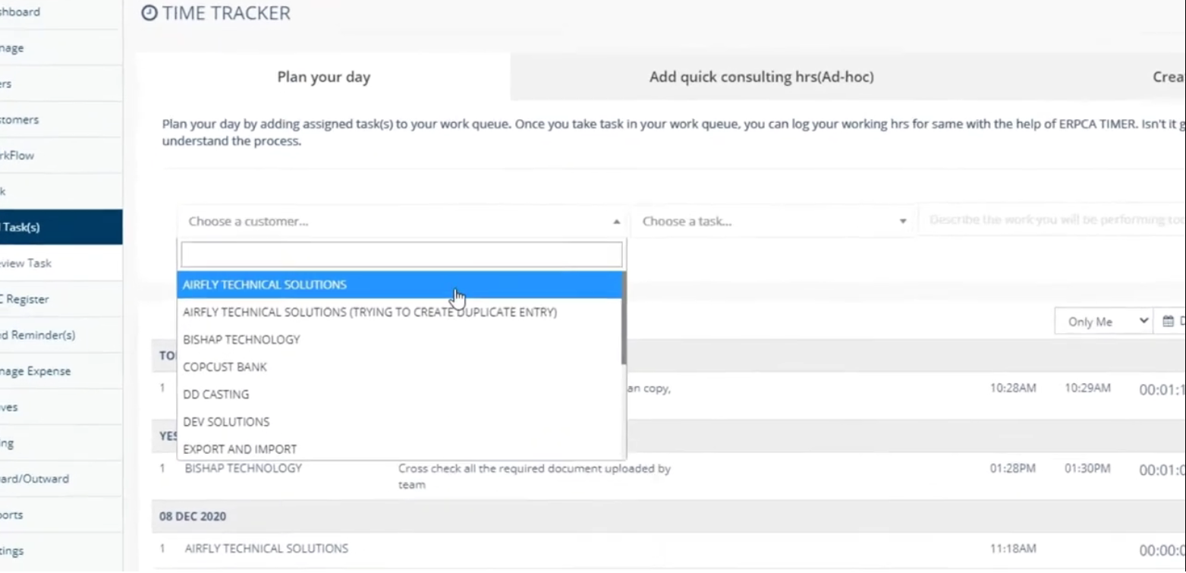This screenshot has height=573, width=1186.
Task: Click the customer search box in dropdown
Action: (401, 254)
